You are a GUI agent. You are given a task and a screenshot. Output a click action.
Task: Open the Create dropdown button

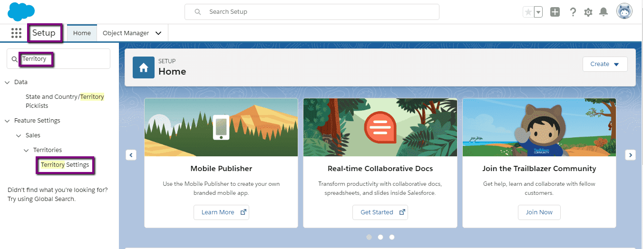(605, 64)
